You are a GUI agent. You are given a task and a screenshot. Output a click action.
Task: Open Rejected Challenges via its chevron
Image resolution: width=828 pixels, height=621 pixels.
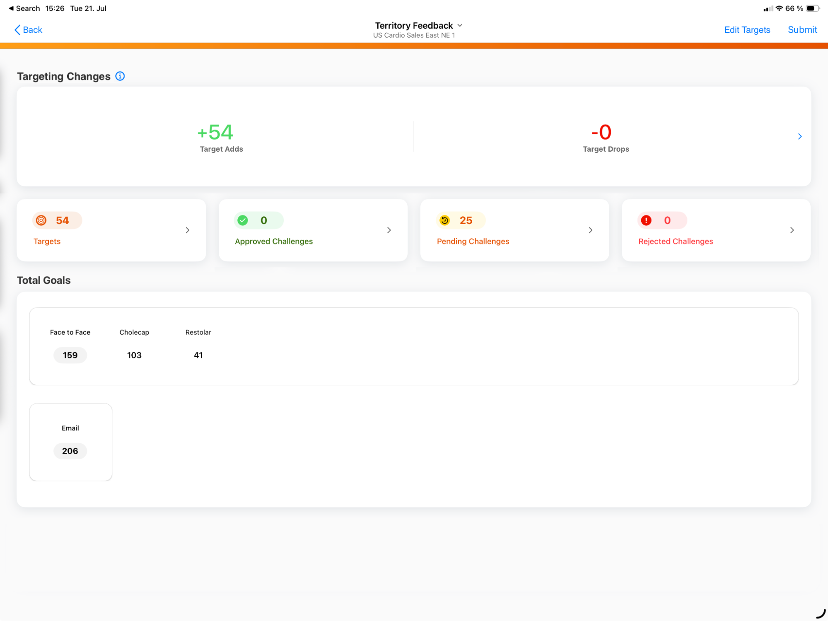[x=792, y=230]
